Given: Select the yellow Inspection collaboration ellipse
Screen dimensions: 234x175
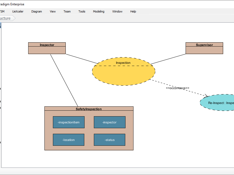Looking at the screenshot, I should click(123, 71).
